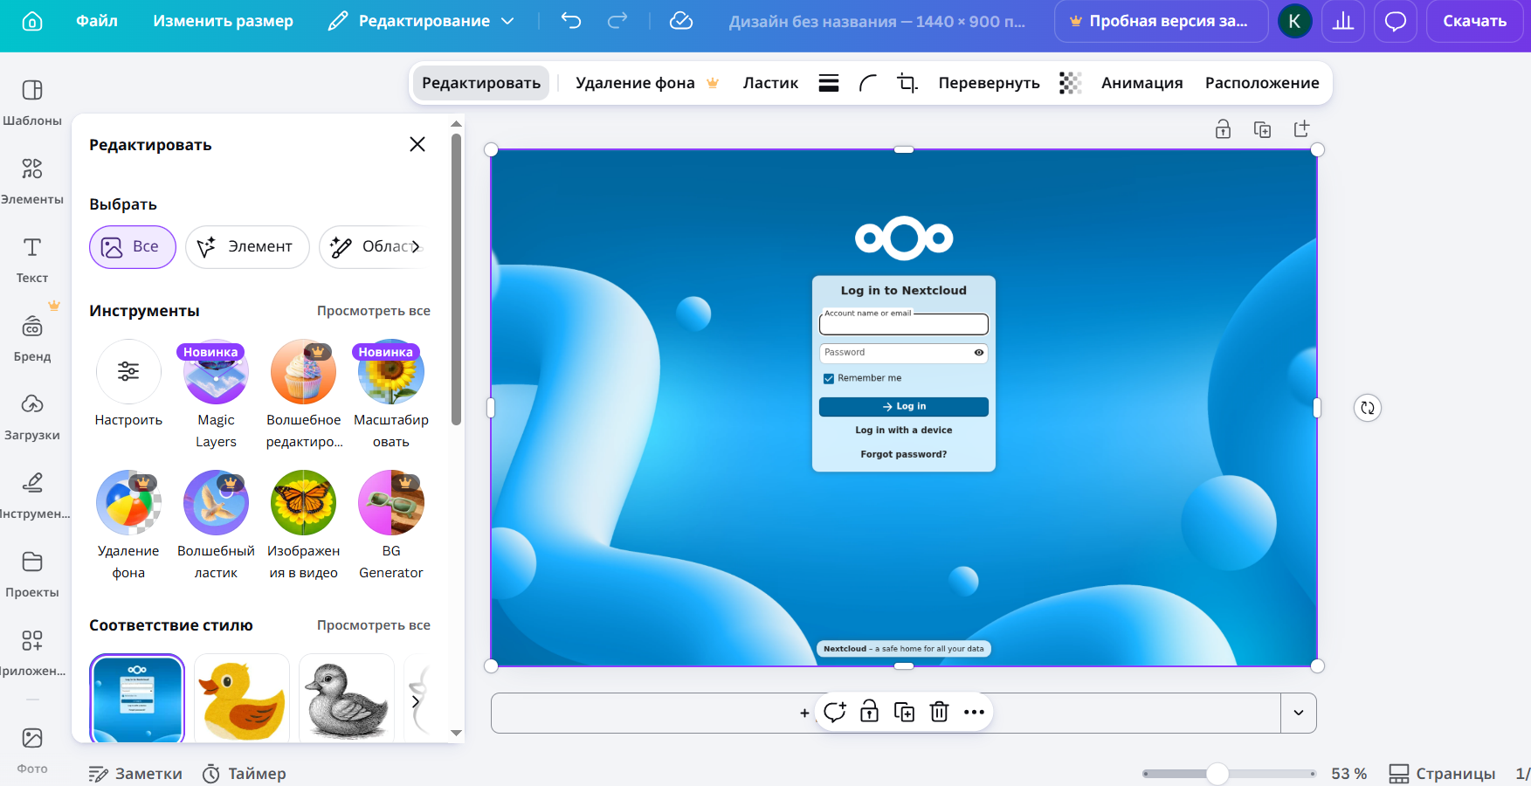
Task: Open the Templates sidebar panel
Action: (x=32, y=102)
